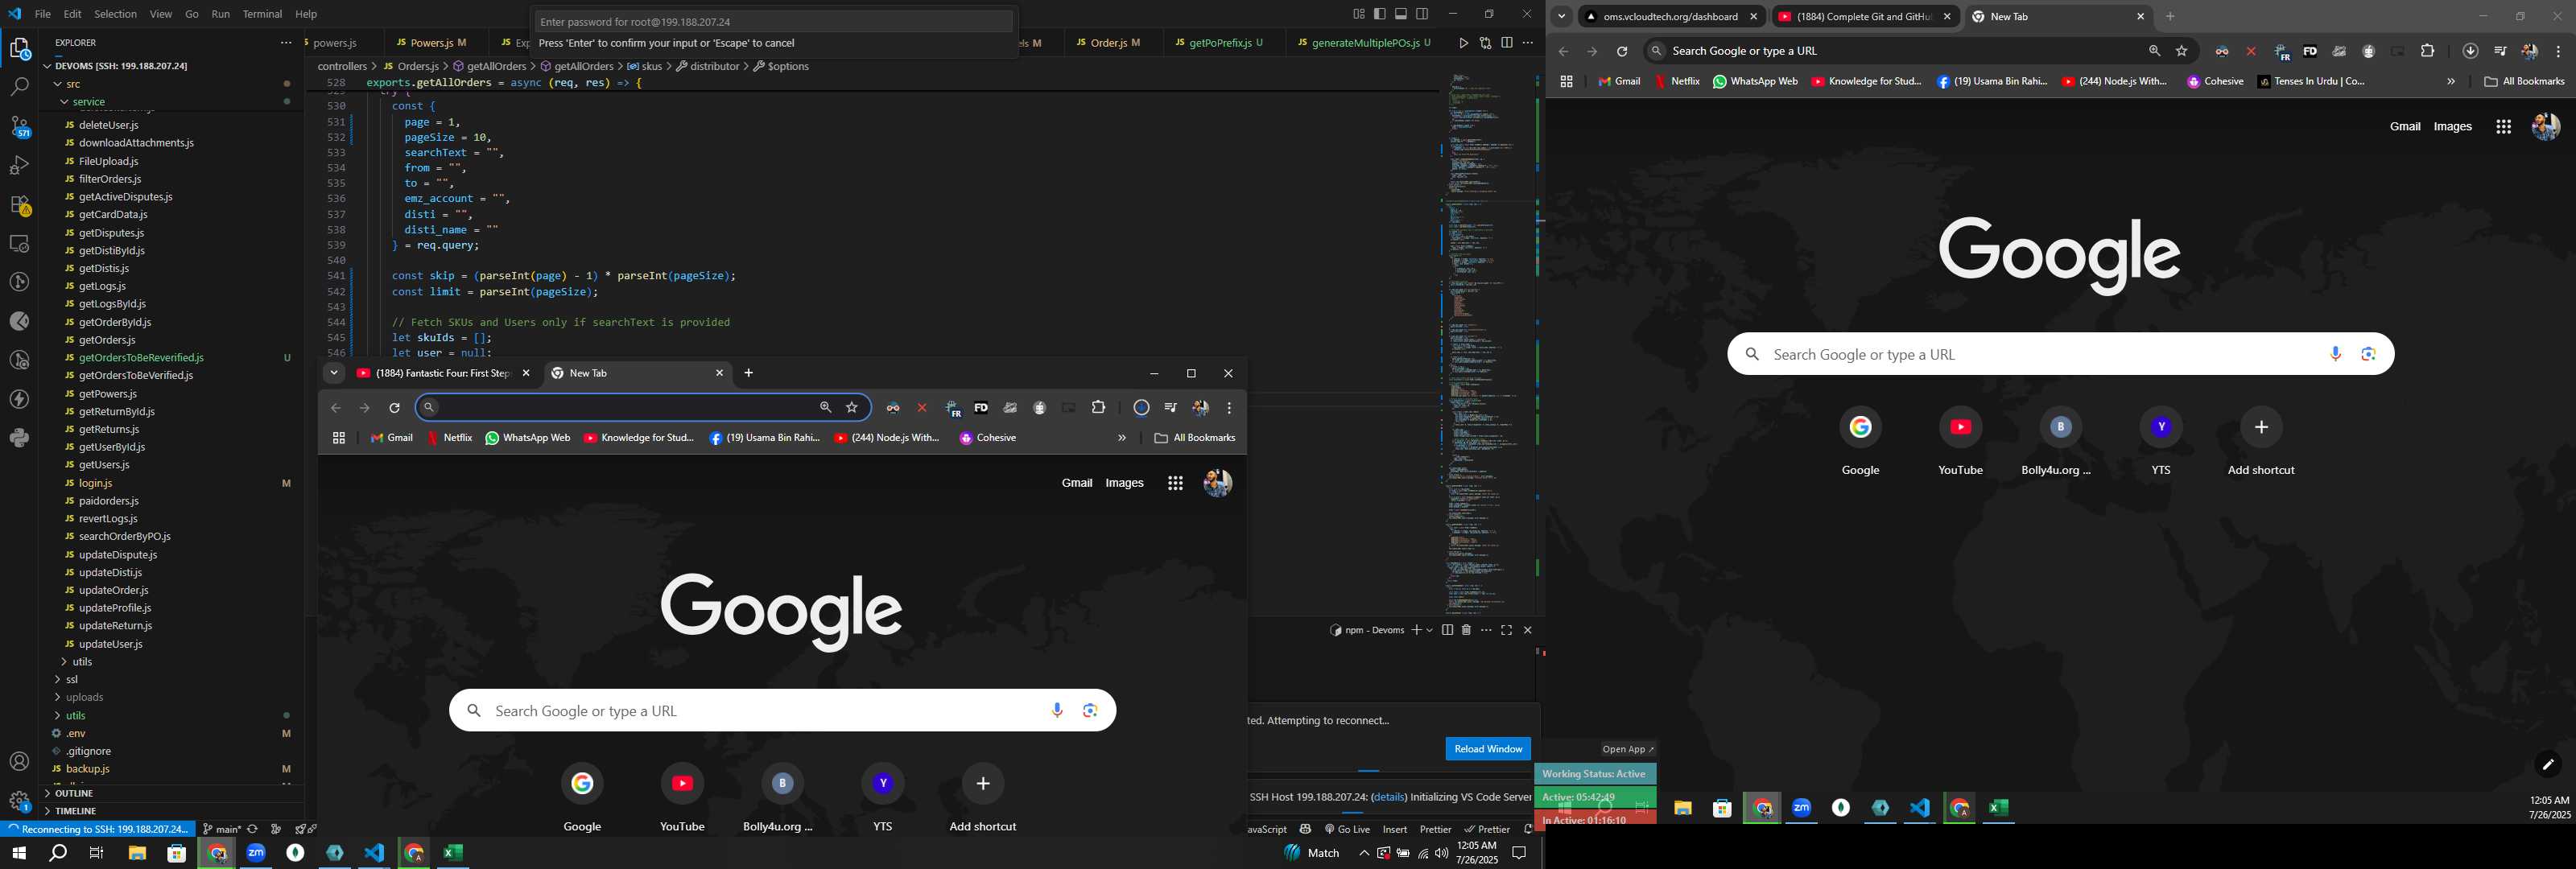The width and height of the screenshot is (2576, 869).
Task: Switch to oms.vcloudtech.org/dashboard tab
Action: [x=1670, y=17]
